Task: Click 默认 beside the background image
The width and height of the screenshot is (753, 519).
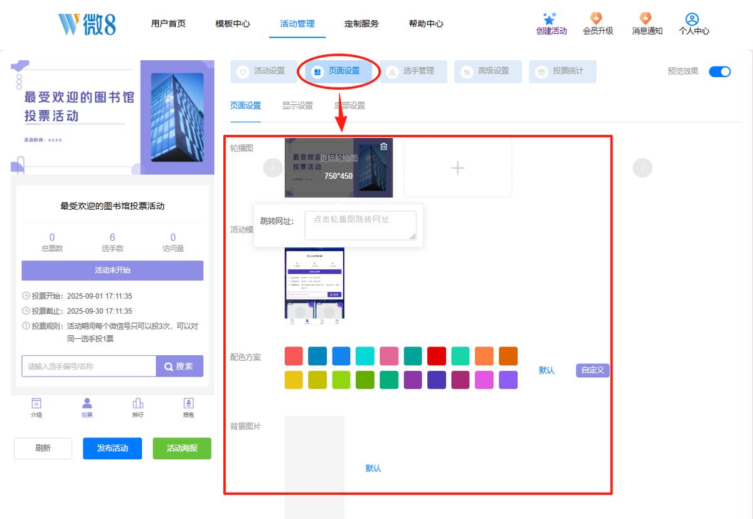Action: point(373,468)
